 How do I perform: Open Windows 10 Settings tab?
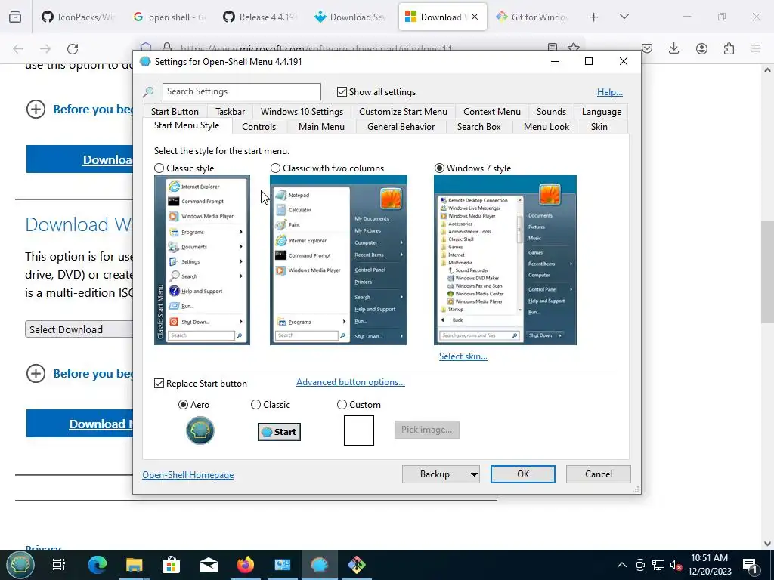pos(302,112)
